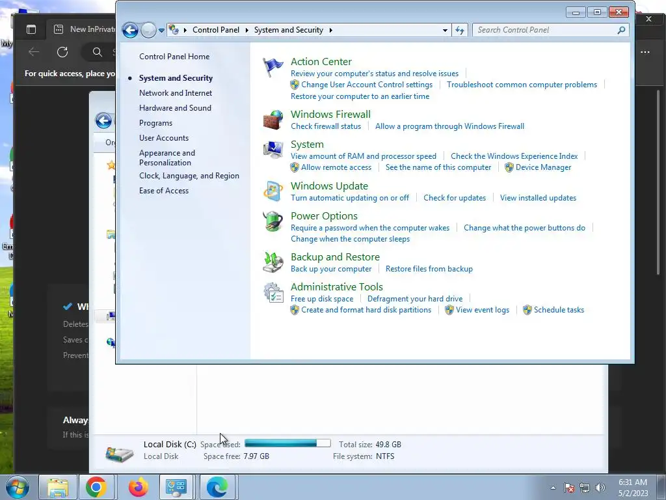Click back arrow in the Explorer window behind
This screenshot has width=666, height=500.
pos(103,120)
